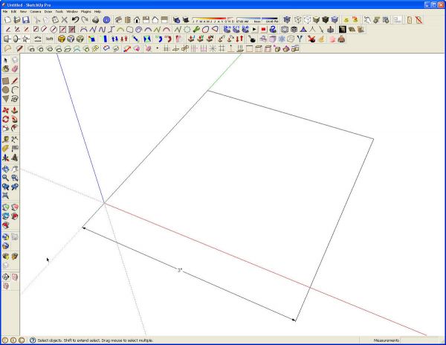Toggle Hidden Line face style icon

click(307, 19)
